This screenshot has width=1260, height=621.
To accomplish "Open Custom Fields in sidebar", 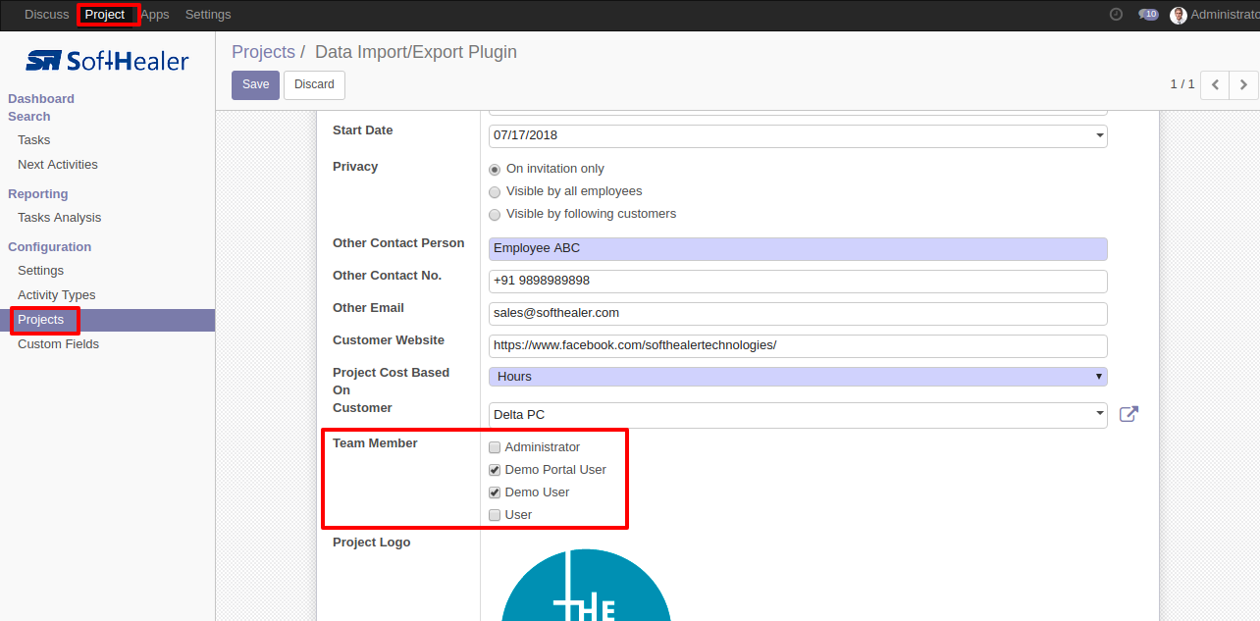I will [x=59, y=344].
